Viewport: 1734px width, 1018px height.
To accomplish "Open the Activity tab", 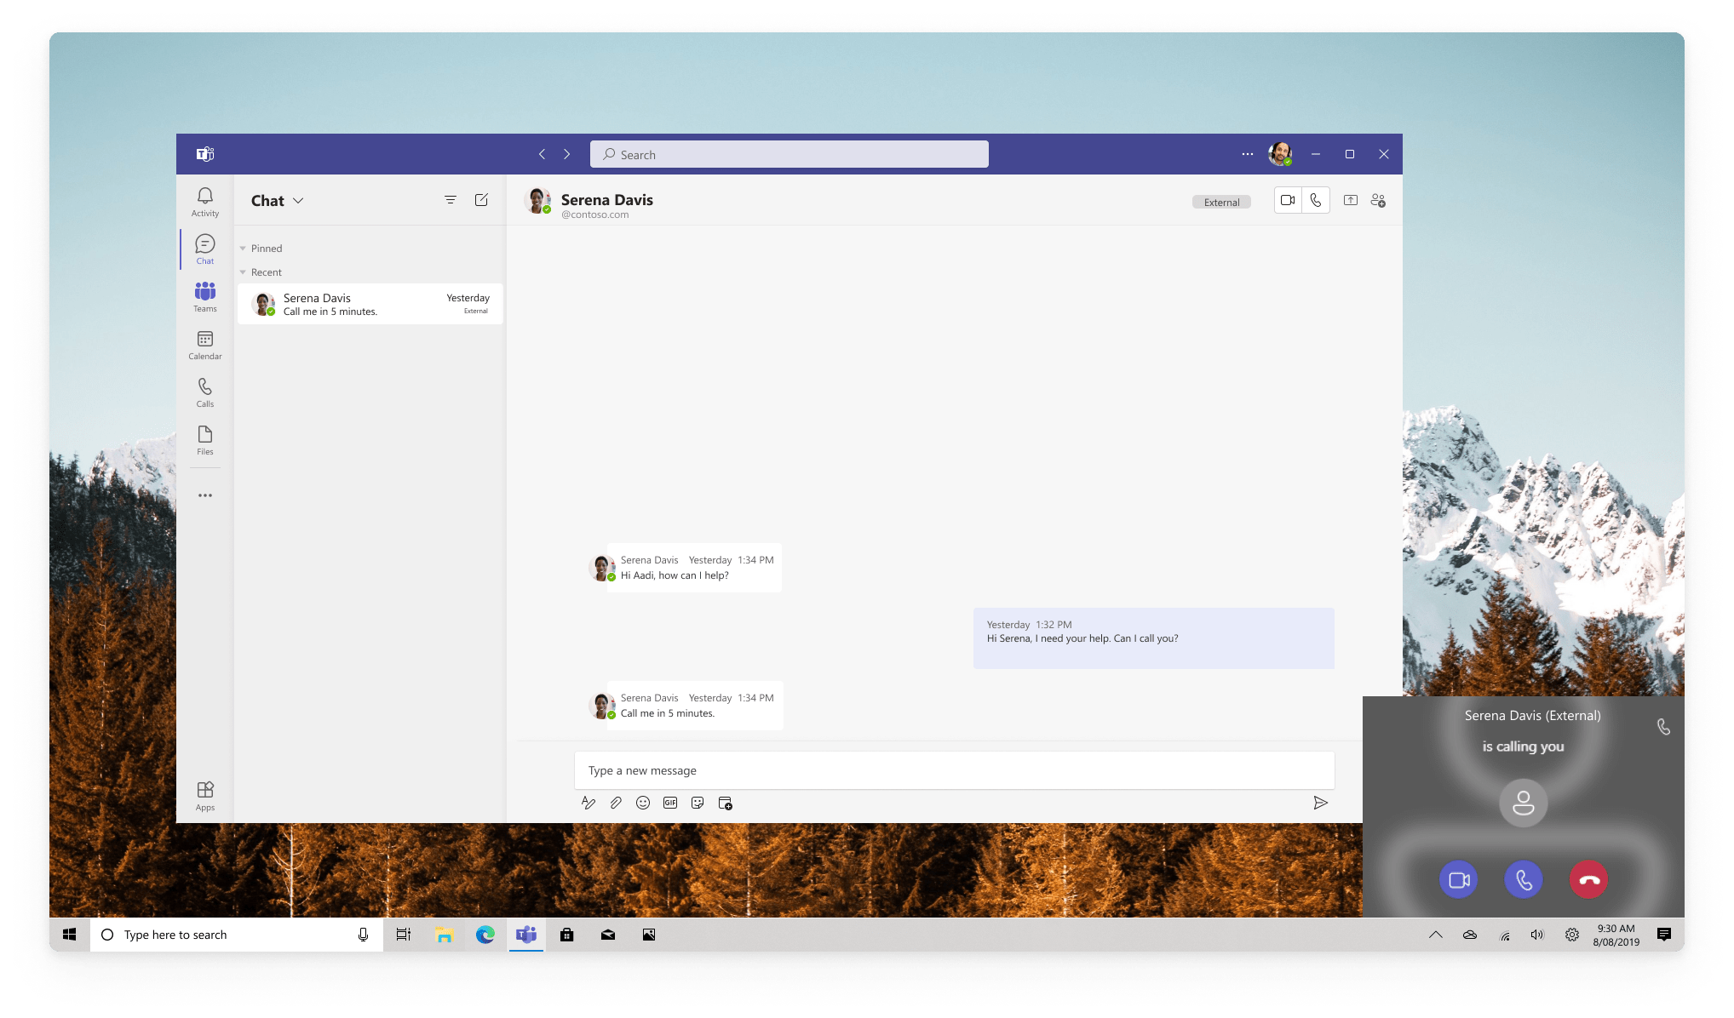I will coord(204,200).
